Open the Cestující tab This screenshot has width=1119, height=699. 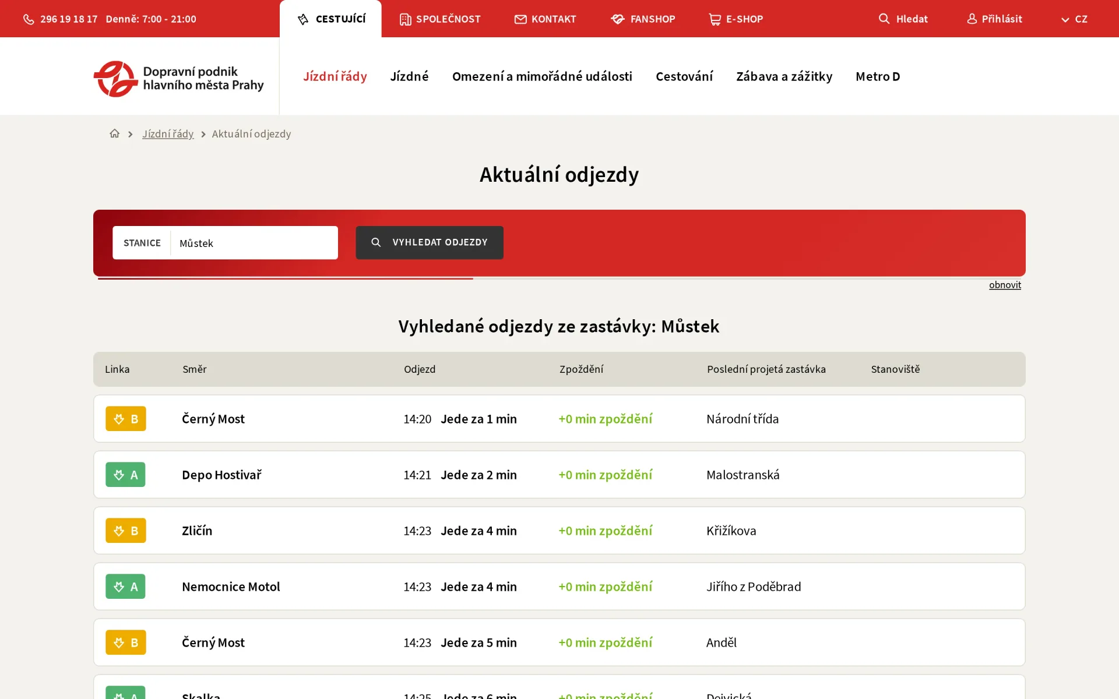point(330,19)
